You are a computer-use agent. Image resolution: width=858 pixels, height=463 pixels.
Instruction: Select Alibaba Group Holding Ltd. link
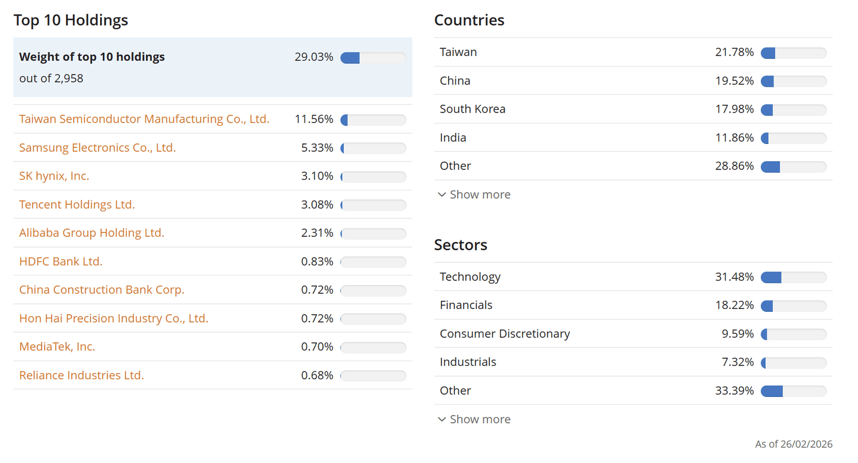click(x=92, y=233)
